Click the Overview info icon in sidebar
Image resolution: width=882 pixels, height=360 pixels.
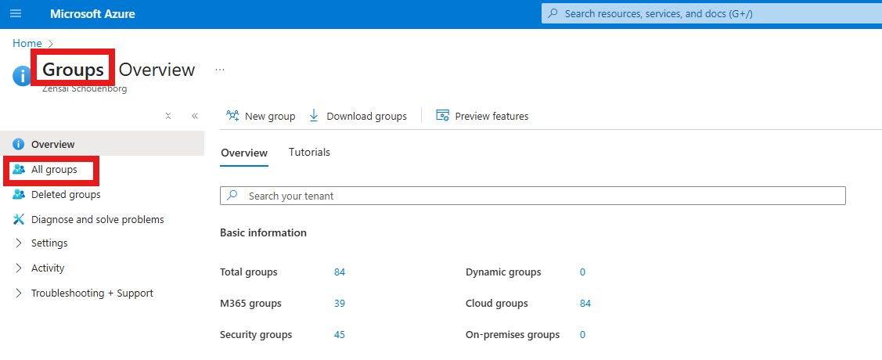click(x=19, y=145)
